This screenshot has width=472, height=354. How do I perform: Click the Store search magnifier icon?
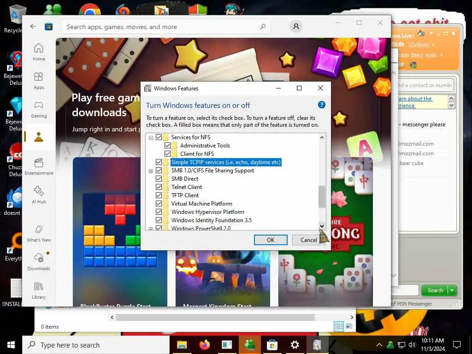262,27
